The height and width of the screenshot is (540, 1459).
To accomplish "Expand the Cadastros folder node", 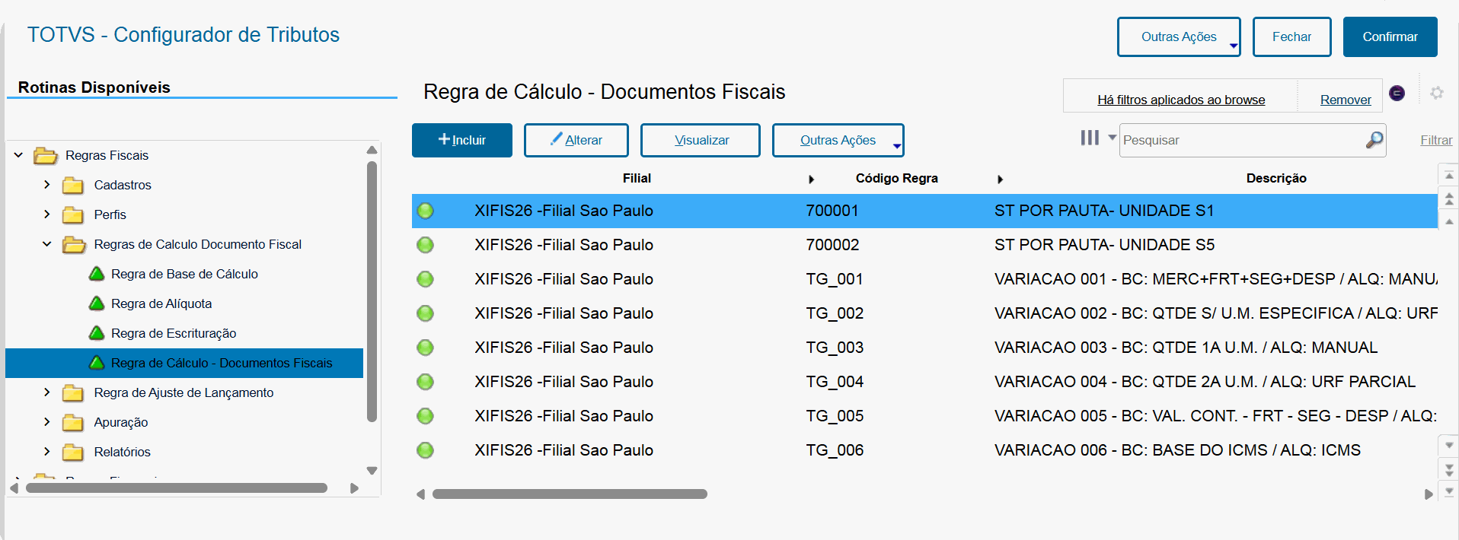I will point(47,185).
